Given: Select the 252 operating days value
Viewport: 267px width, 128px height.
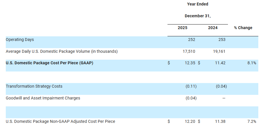Looking at the screenshot, I should point(191,39).
